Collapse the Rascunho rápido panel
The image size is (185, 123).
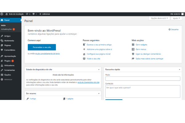179,69
